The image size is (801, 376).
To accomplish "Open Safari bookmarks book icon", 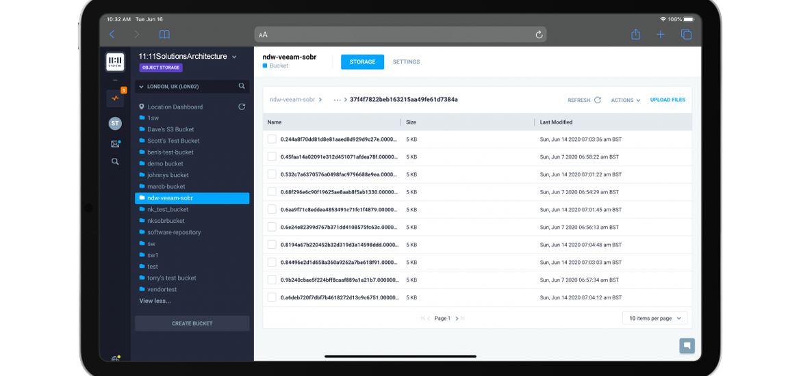I will (164, 34).
